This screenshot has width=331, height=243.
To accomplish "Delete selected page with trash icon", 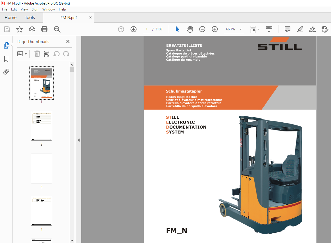I will coord(37,54).
